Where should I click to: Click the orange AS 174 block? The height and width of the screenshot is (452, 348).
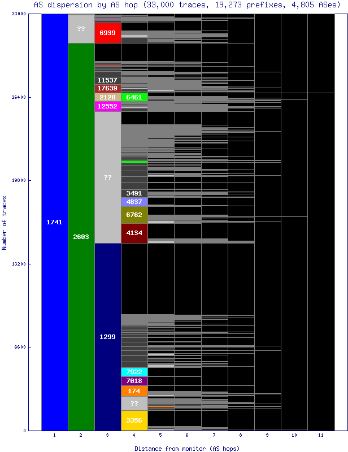tap(134, 391)
